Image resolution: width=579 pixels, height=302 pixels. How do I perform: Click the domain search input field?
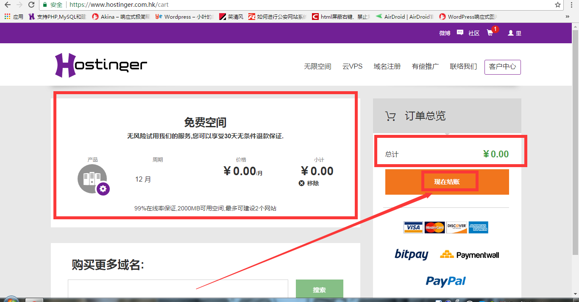(178, 290)
